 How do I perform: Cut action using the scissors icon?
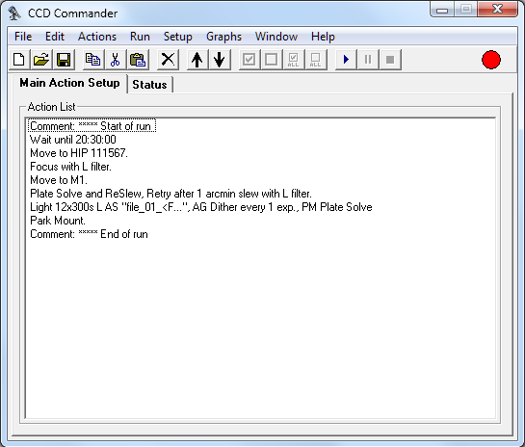coord(116,60)
